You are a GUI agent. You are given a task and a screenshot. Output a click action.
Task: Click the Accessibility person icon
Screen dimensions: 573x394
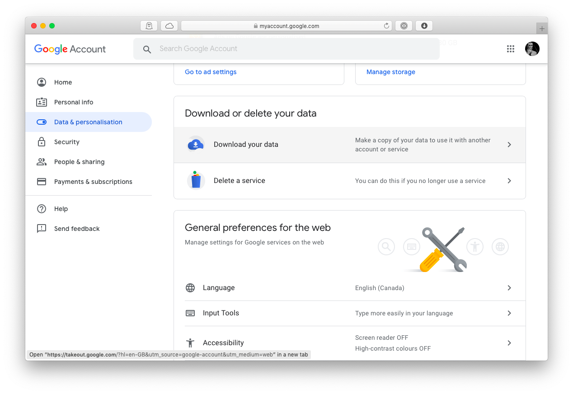(190, 342)
